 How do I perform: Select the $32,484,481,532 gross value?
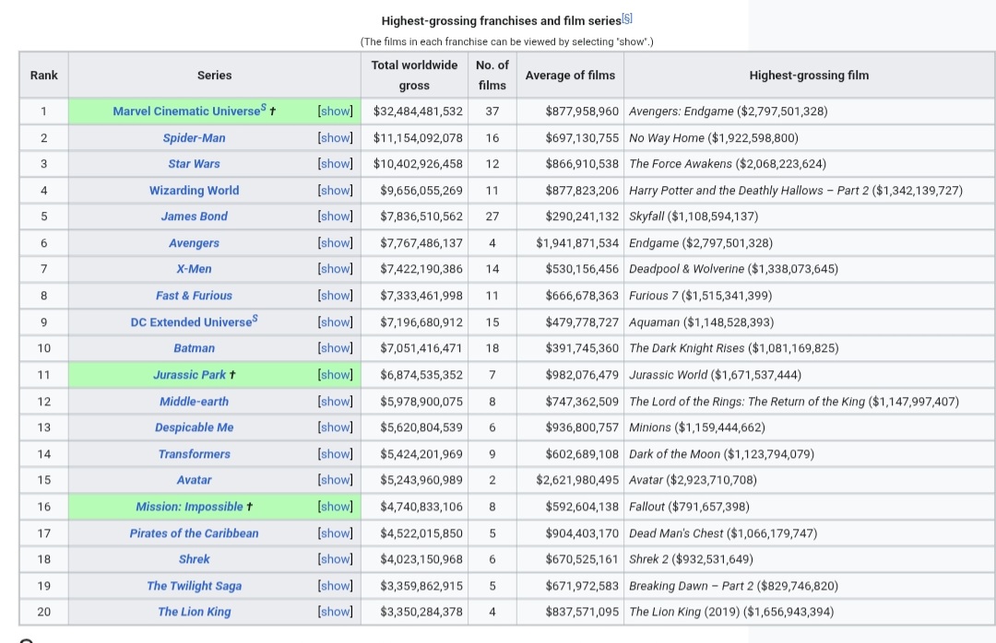click(x=418, y=111)
